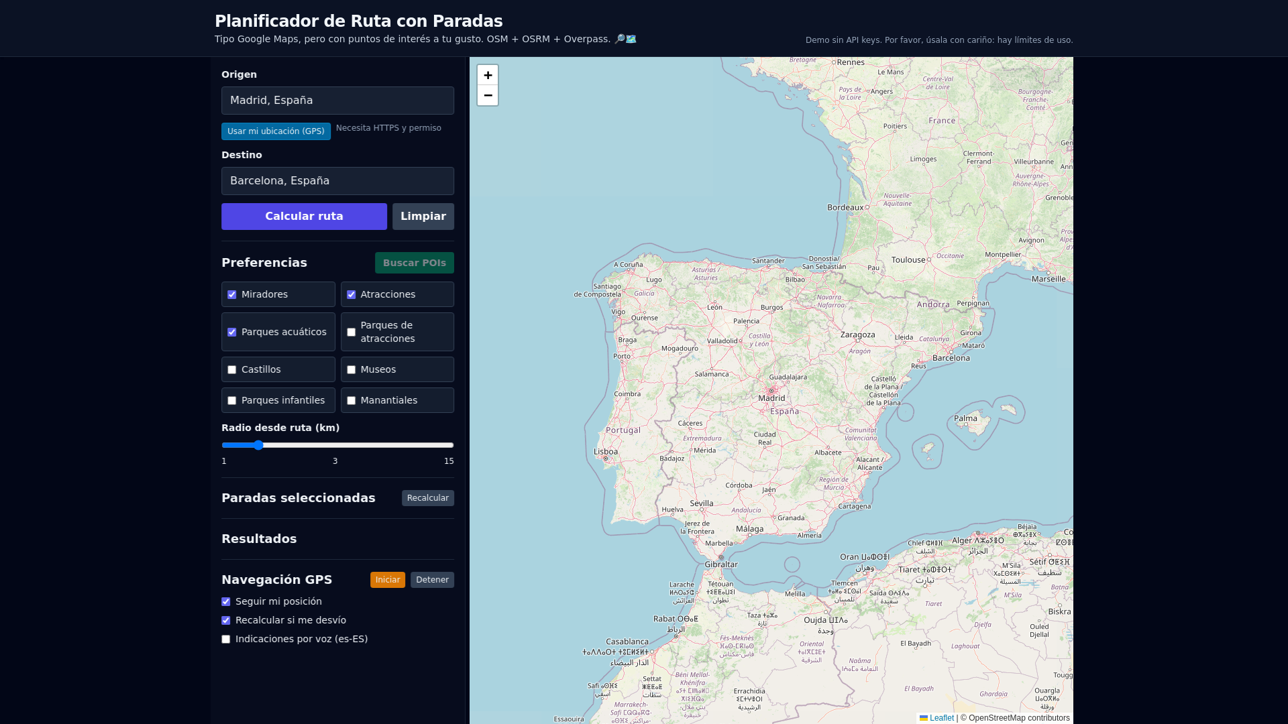Click Porto label on the map
The image size is (1288, 724).
[x=622, y=356]
